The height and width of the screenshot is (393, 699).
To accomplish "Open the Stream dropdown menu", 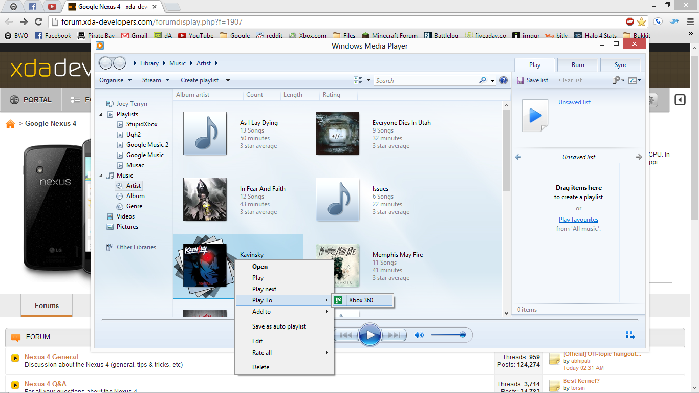I will (x=155, y=80).
